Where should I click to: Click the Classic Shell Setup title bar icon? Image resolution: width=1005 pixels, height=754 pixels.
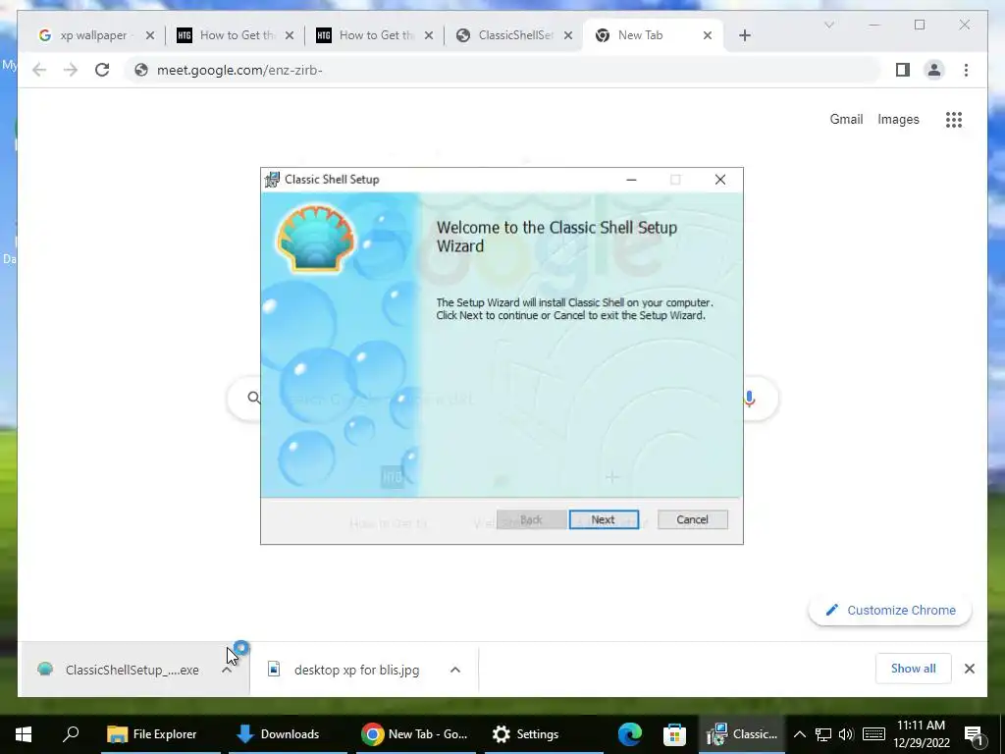pos(273,180)
